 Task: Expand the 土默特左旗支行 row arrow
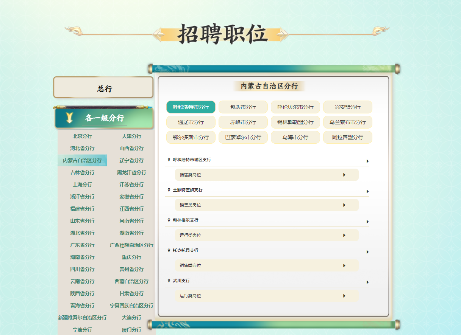coord(367,191)
